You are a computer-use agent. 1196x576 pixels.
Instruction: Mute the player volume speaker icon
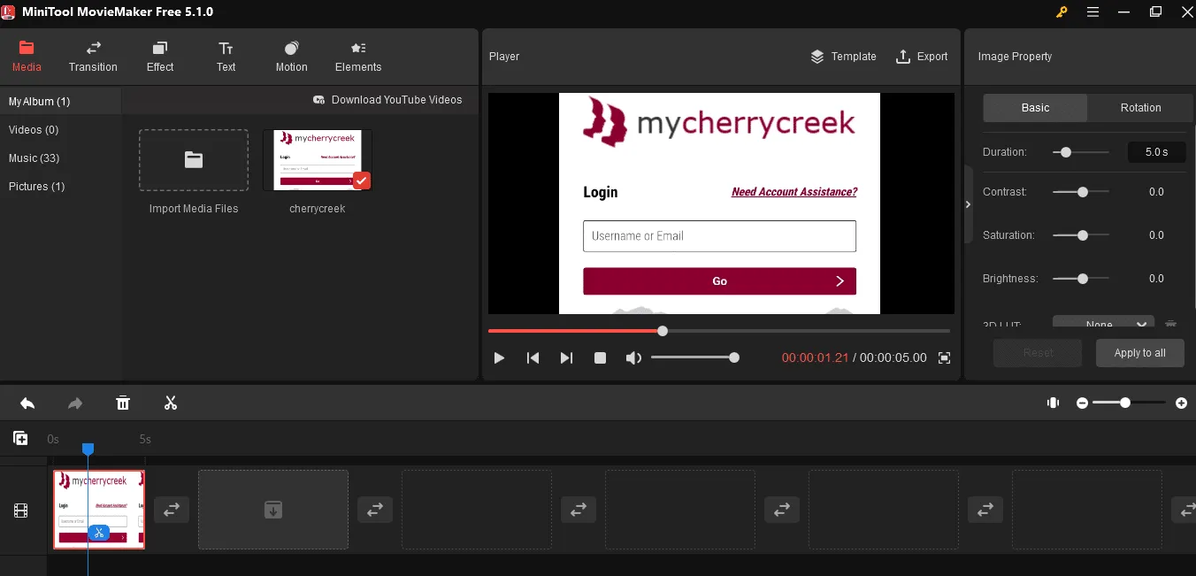pos(633,357)
